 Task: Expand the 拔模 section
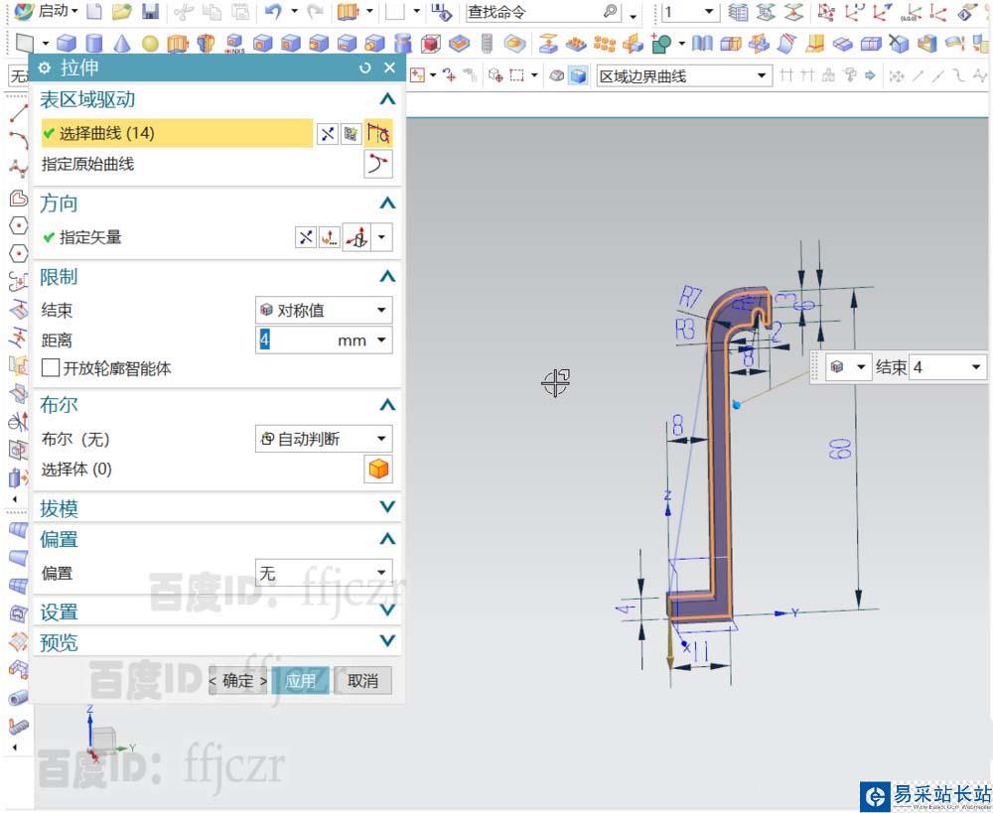(387, 508)
